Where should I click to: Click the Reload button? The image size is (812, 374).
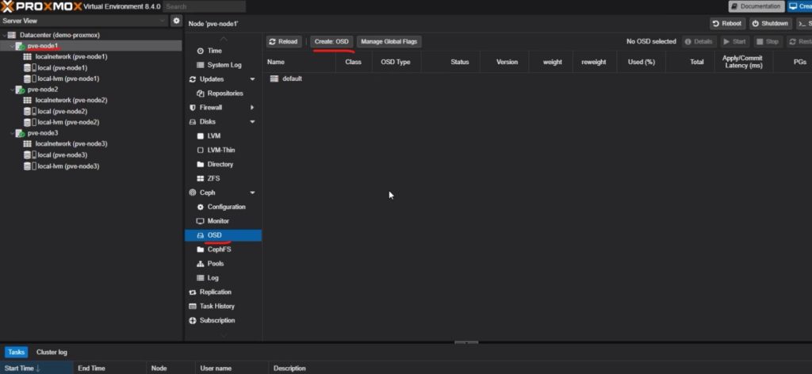[284, 41]
